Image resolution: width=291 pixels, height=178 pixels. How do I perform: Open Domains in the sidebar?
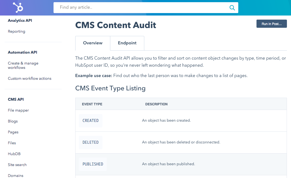(x=15, y=176)
